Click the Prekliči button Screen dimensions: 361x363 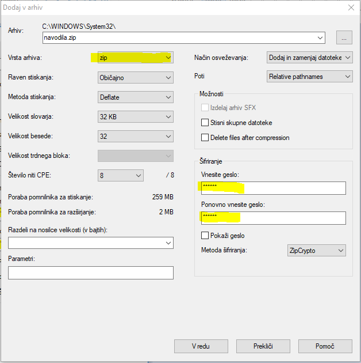(x=263, y=346)
